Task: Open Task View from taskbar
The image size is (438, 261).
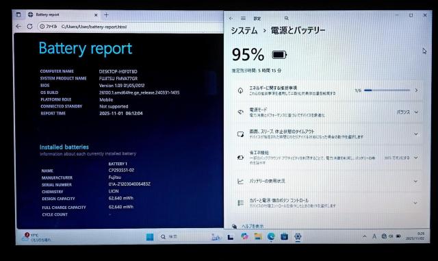Action: [x=231, y=237]
